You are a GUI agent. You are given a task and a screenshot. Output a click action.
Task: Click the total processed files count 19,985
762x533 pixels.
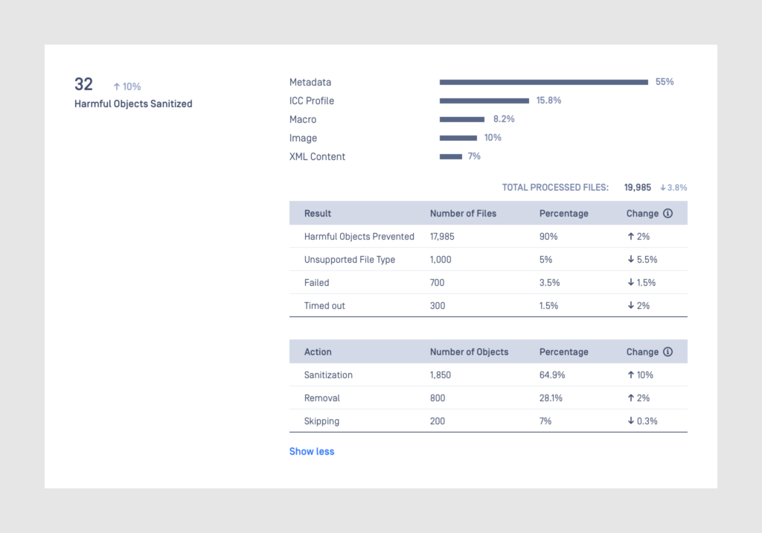tap(638, 188)
